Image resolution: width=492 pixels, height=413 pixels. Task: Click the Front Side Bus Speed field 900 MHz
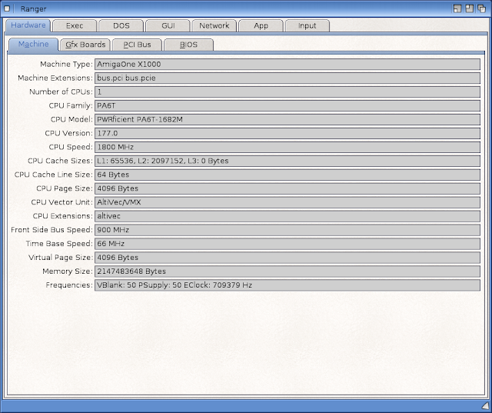point(288,230)
